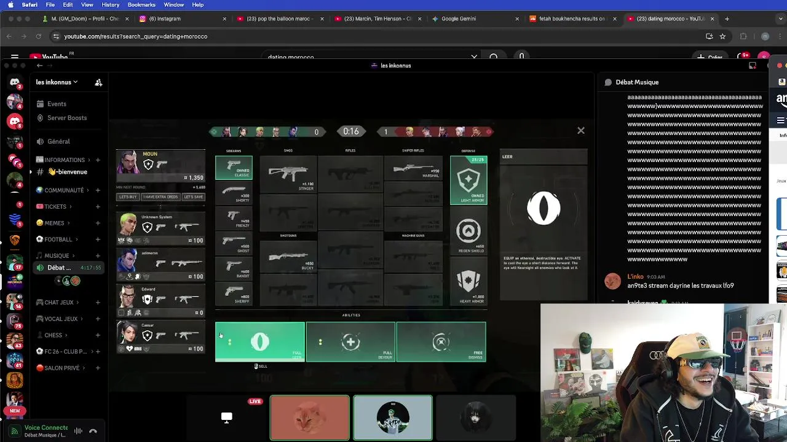The image size is (787, 442).
Task: Disconnect from voice with the hang-up icon
Action: tap(93, 431)
